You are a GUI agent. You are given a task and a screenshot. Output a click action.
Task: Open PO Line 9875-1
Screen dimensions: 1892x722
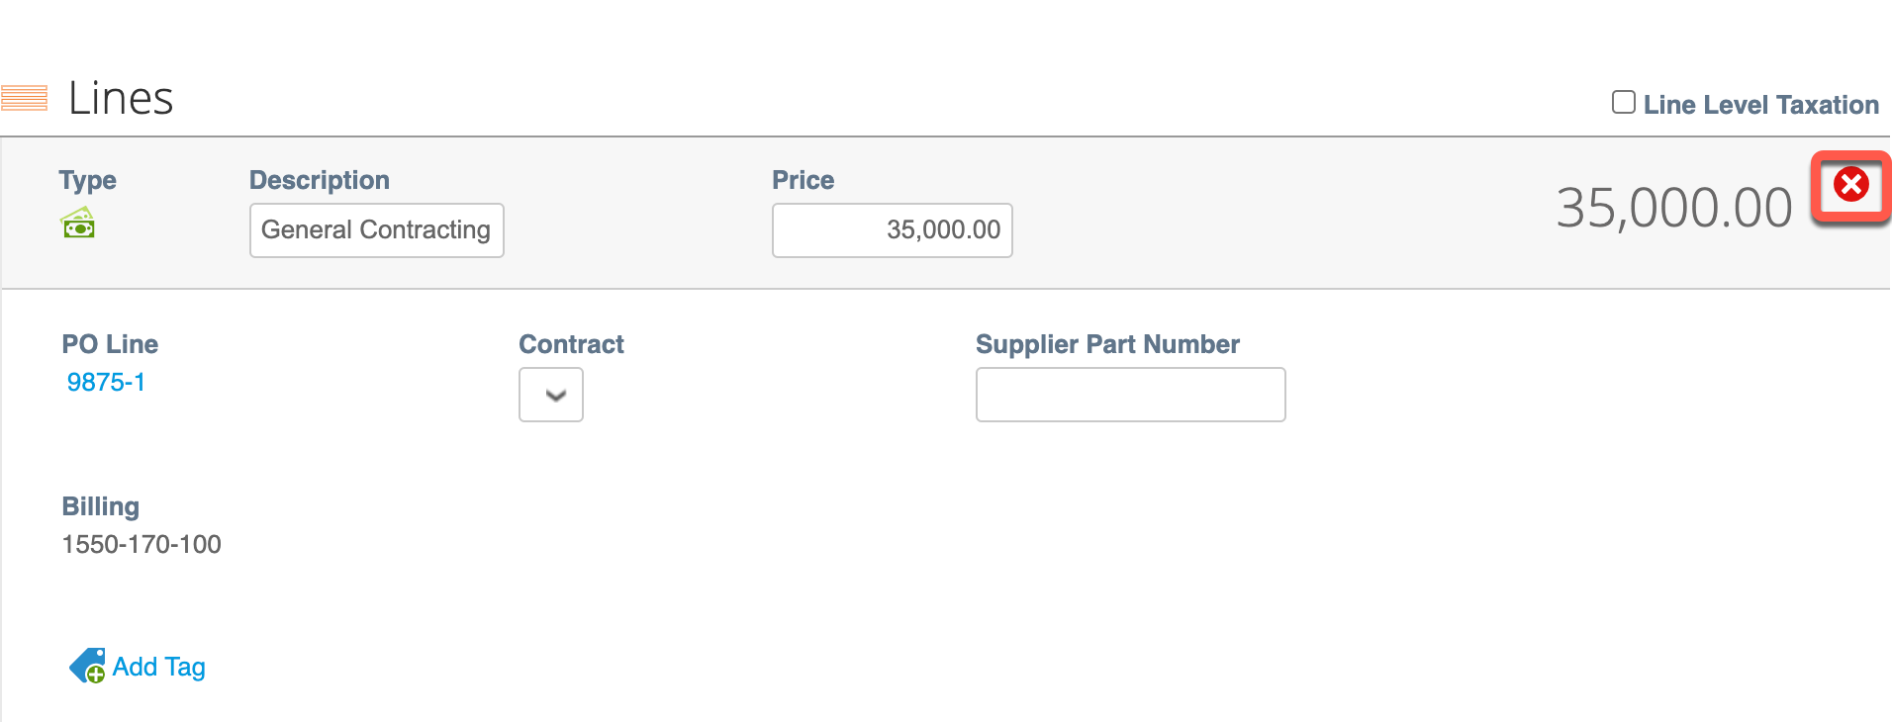coord(105,383)
